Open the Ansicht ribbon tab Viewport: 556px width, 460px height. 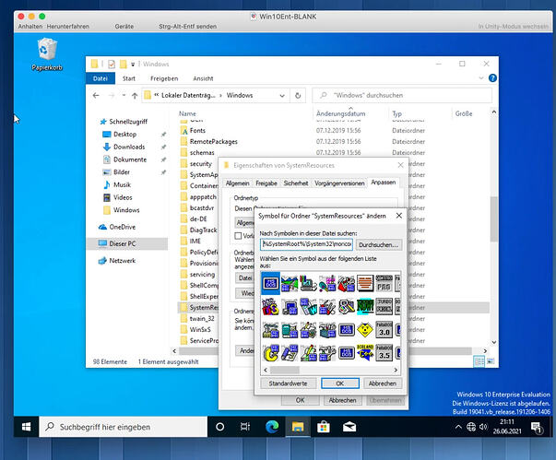pyautogui.click(x=203, y=78)
